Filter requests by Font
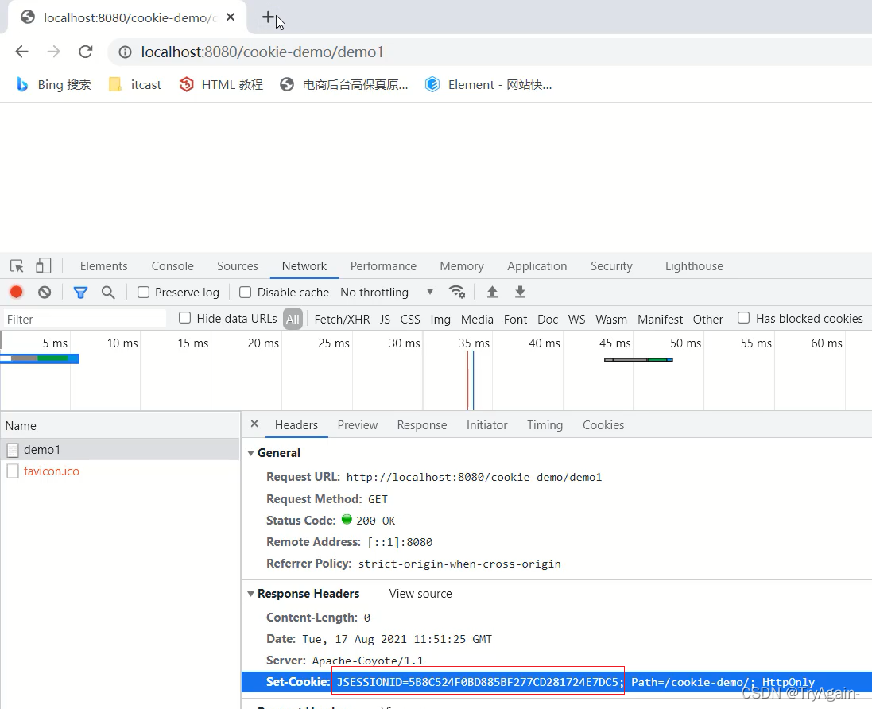Image resolution: width=872 pixels, height=709 pixels. click(516, 320)
